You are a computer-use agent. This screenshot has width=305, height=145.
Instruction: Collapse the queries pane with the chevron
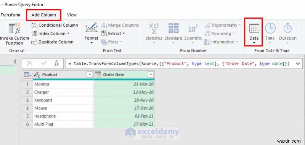(x=15, y=61)
